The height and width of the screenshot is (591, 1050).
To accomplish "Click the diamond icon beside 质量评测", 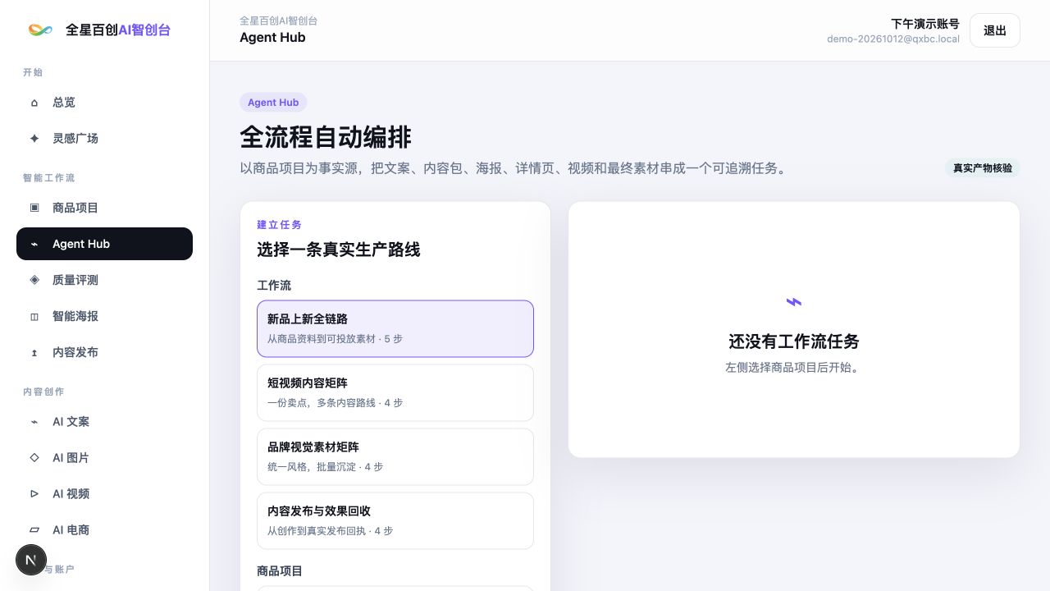I will tap(34, 280).
